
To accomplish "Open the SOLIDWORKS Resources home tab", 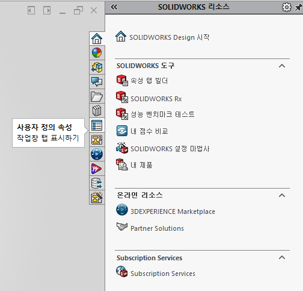I will pos(97,39).
